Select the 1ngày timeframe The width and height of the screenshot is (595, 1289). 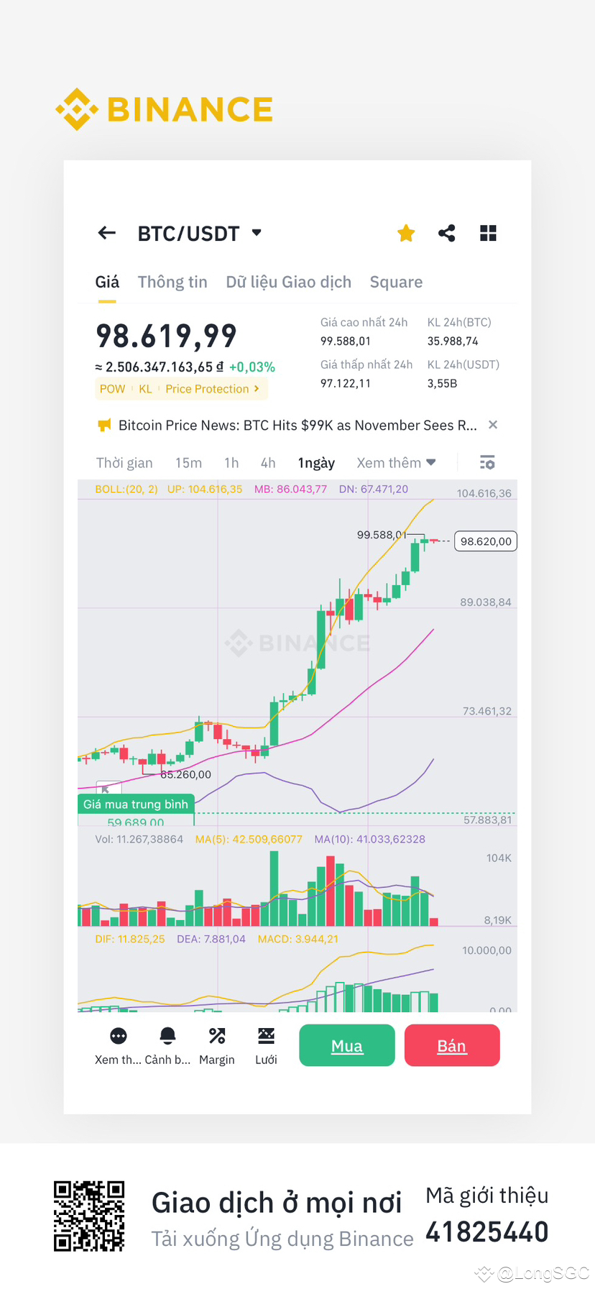coord(316,462)
